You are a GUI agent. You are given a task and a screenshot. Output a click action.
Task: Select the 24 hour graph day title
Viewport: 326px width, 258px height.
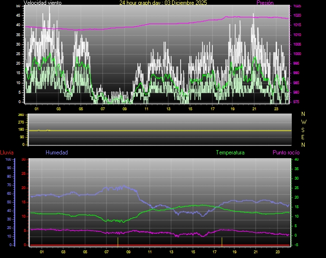[x=163, y=3]
